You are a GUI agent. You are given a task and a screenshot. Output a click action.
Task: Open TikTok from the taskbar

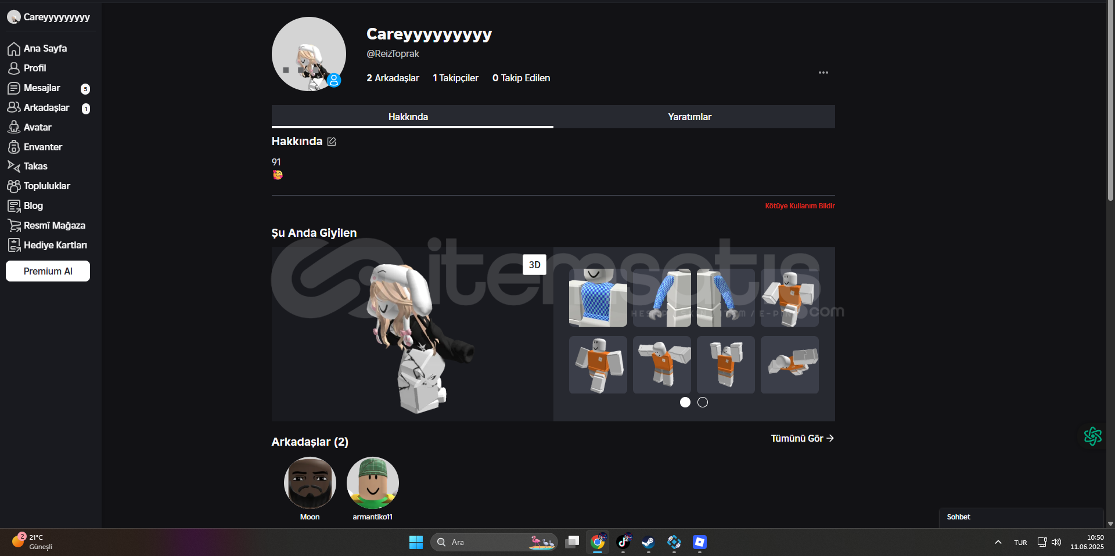click(623, 542)
